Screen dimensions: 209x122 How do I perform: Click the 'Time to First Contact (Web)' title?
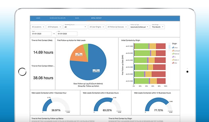(42, 40)
